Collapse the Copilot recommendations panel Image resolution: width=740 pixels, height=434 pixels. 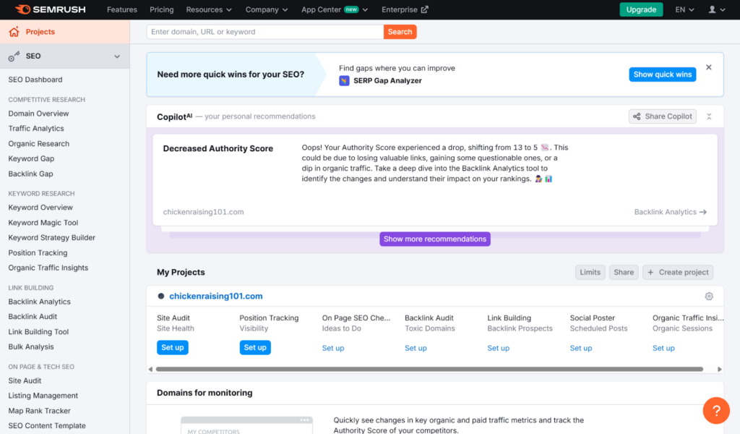[x=709, y=116]
